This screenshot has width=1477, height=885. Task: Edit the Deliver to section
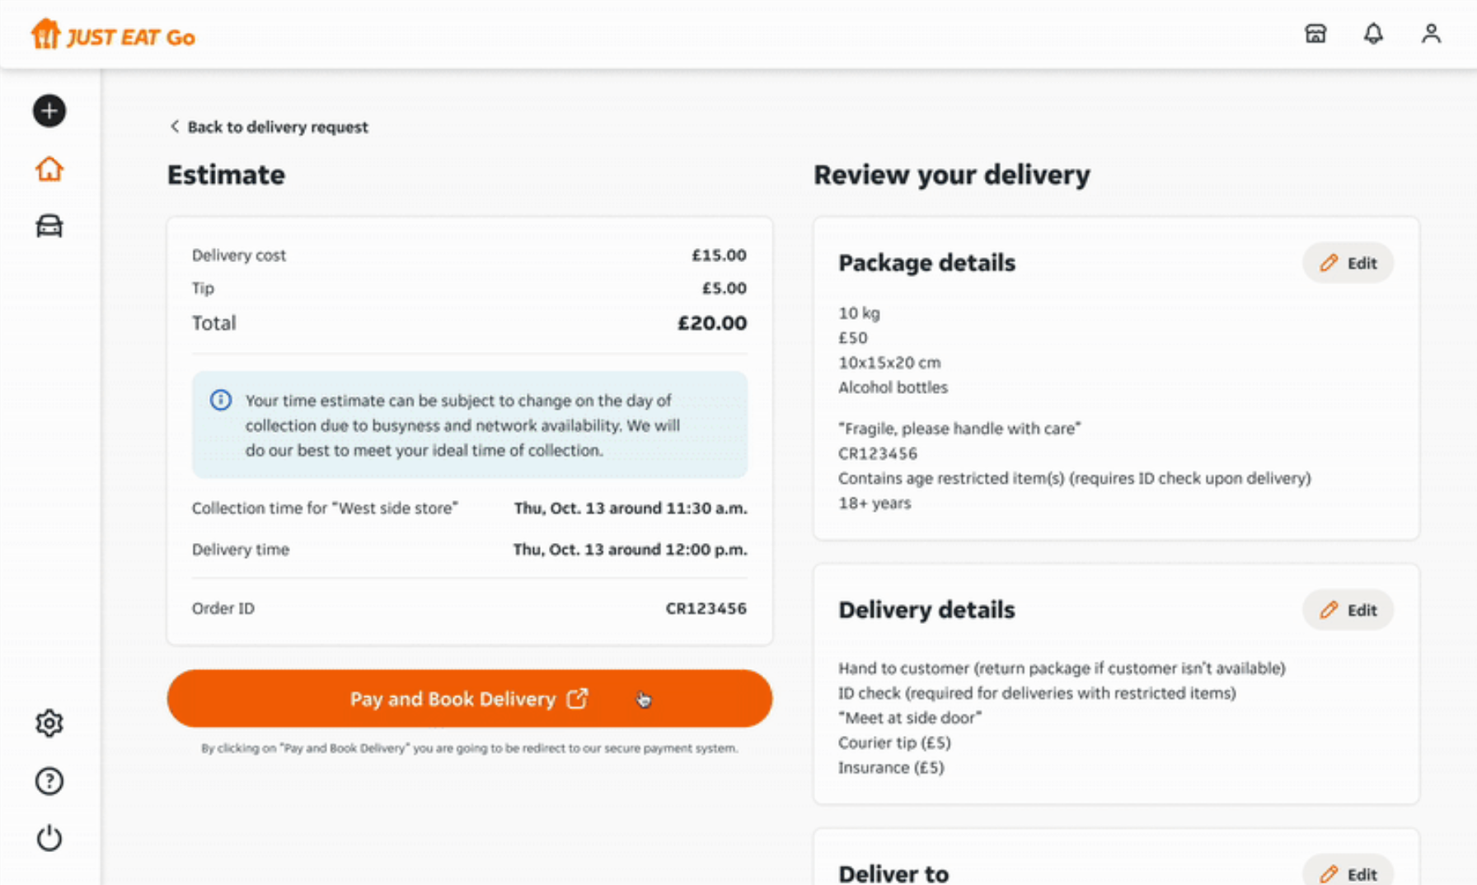pos(1348,873)
